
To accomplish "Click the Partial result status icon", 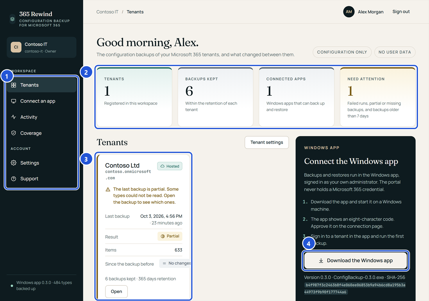I will pyautogui.click(x=163, y=236).
